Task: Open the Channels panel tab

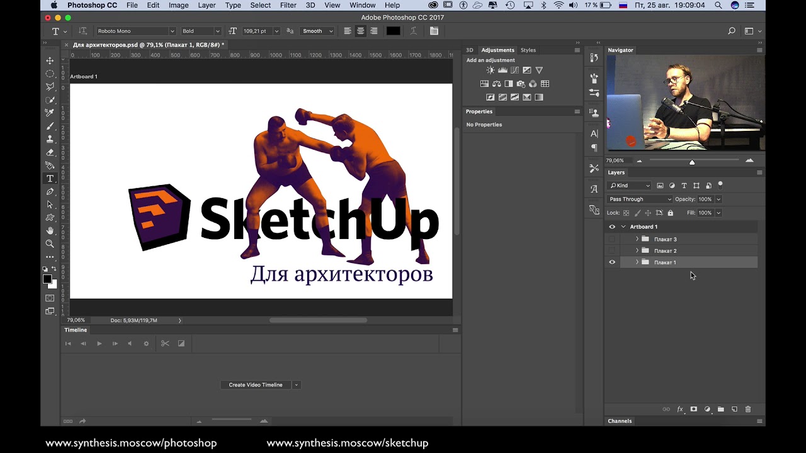Action: (620, 421)
